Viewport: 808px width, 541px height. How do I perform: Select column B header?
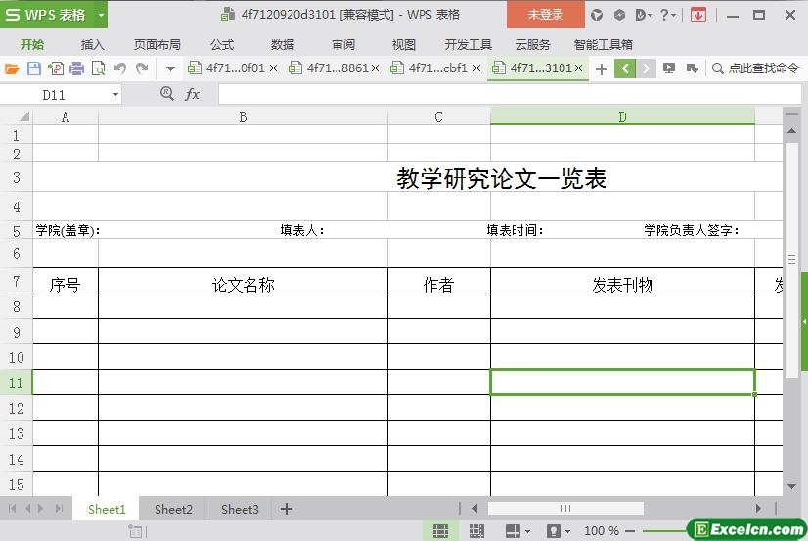coord(243,117)
